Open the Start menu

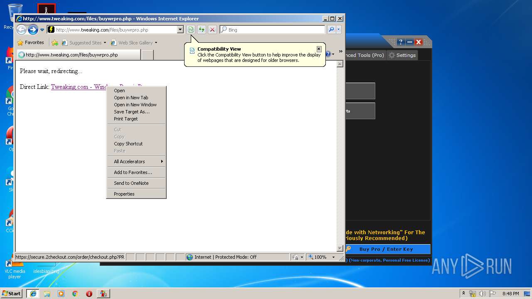point(12,293)
